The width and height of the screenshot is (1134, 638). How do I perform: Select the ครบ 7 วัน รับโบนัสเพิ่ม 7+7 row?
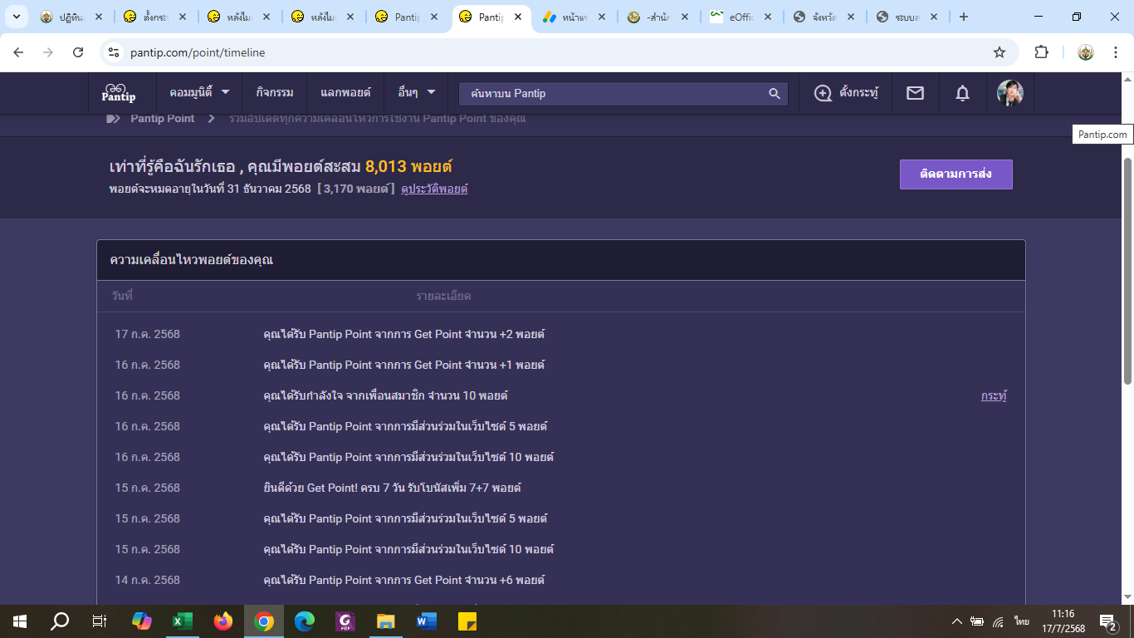coord(561,488)
